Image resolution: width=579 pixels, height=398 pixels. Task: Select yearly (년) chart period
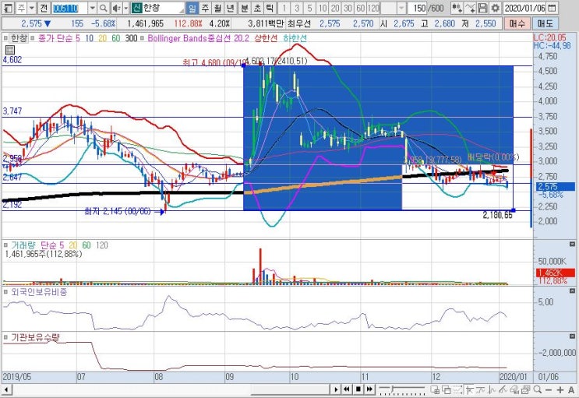pos(231,8)
